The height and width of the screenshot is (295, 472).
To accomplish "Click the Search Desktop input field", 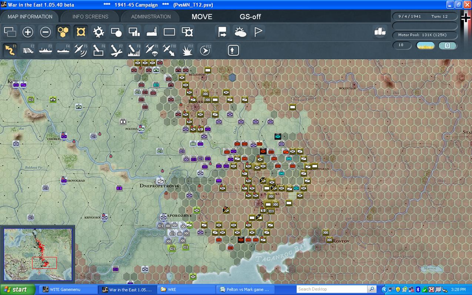I will click(x=332, y=289).
